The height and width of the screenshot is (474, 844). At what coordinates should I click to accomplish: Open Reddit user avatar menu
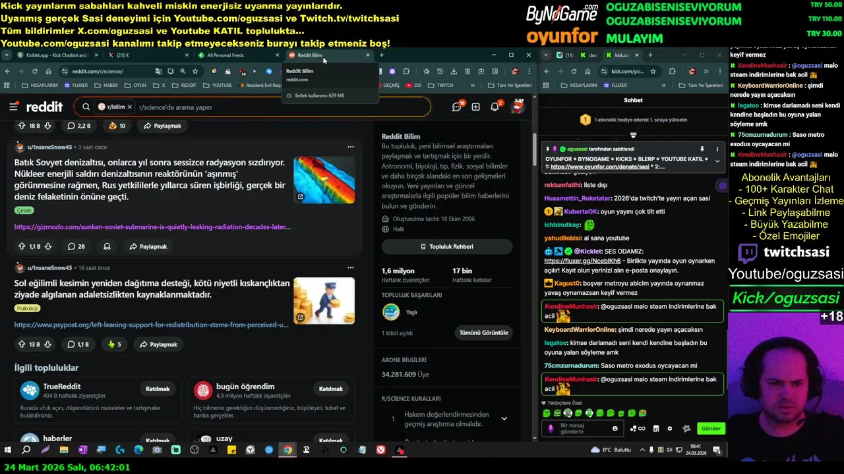518,106
